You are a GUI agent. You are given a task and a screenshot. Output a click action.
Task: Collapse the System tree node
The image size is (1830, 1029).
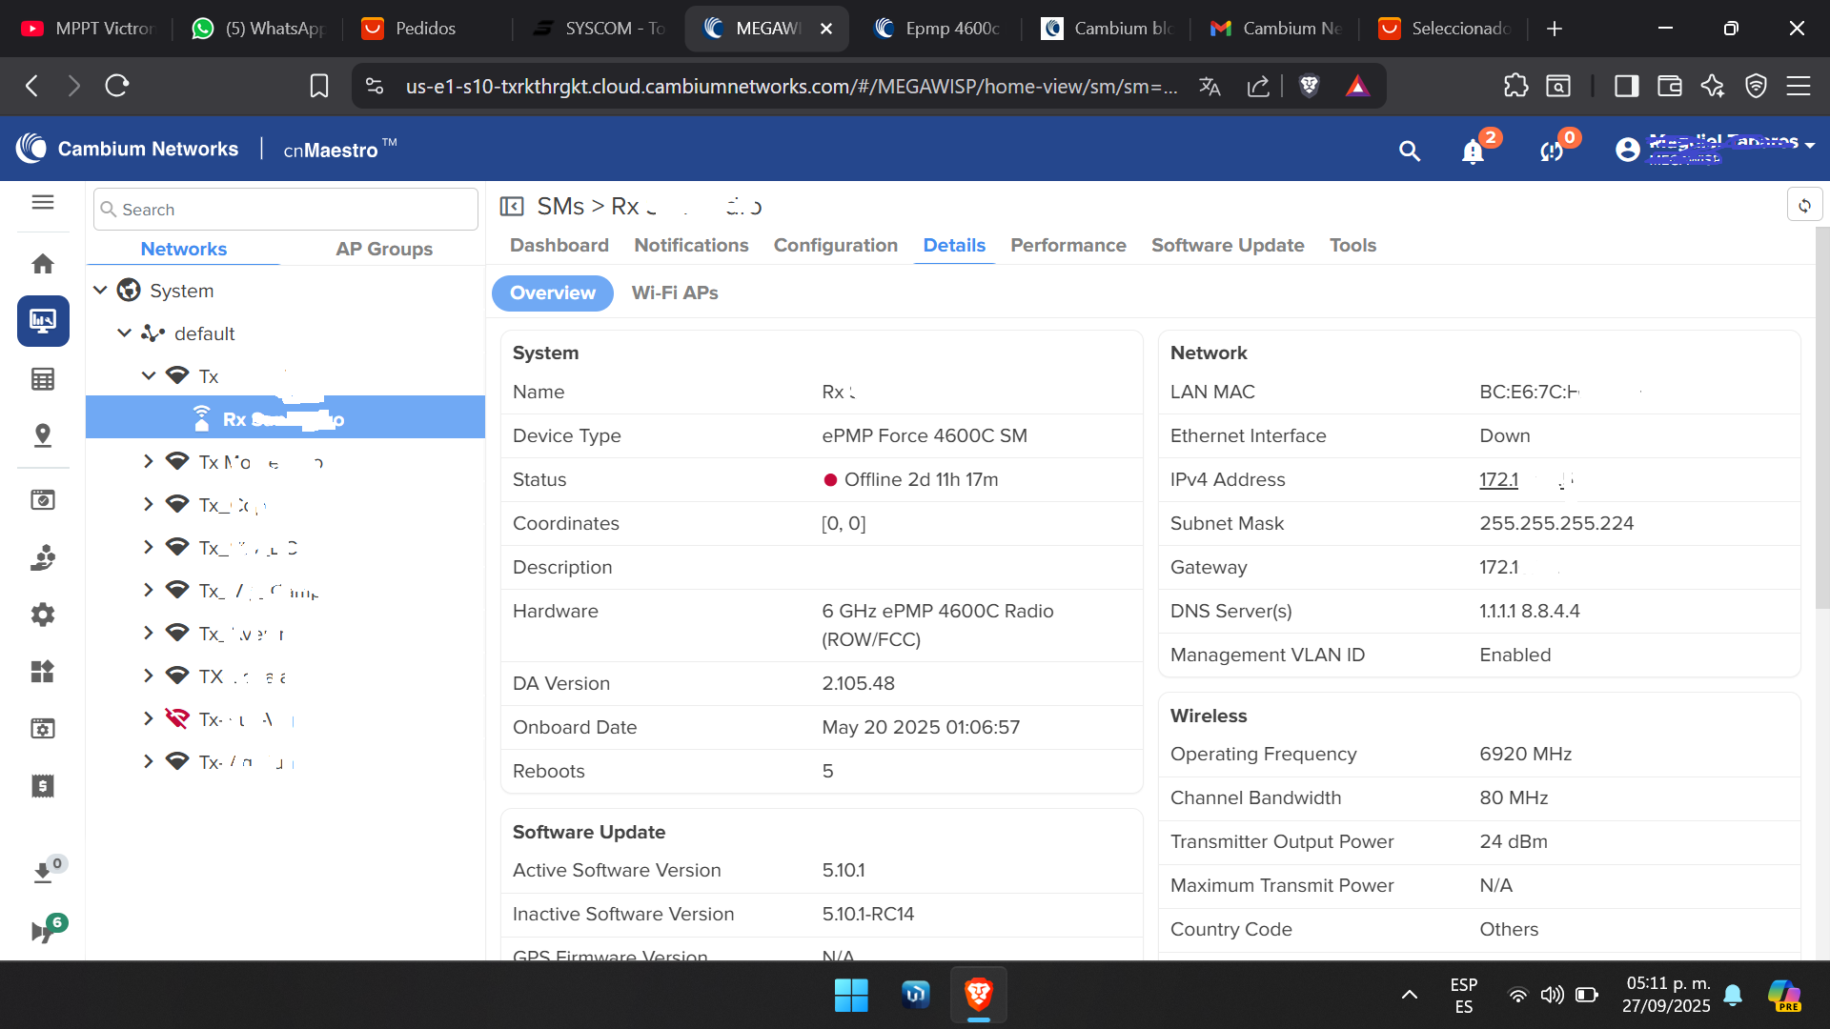click(100, 291)
